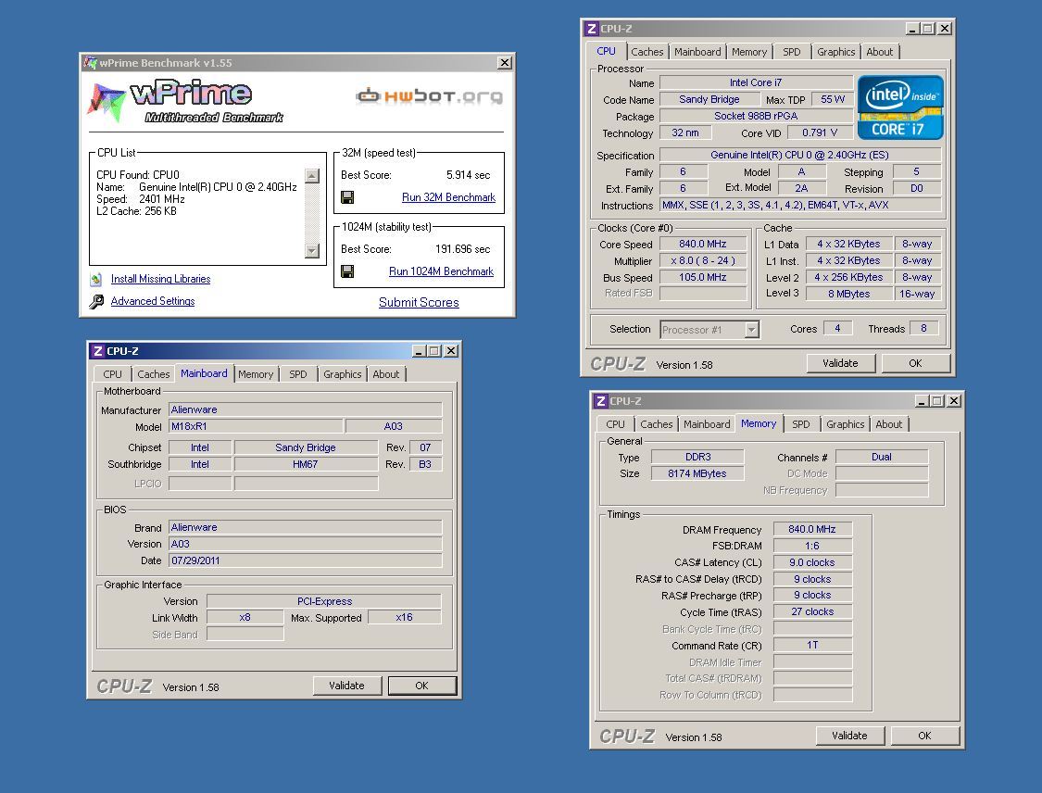Switch to SPD tab in Memory window

click(801, 424)
